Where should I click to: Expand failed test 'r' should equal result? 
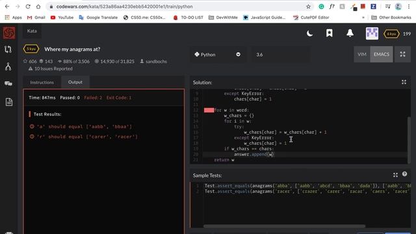tap(84, 136)
